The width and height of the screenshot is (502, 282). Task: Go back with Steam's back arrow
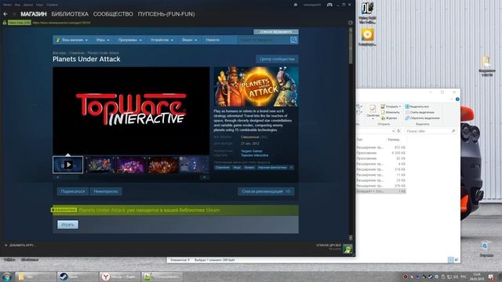click(5, 14)
